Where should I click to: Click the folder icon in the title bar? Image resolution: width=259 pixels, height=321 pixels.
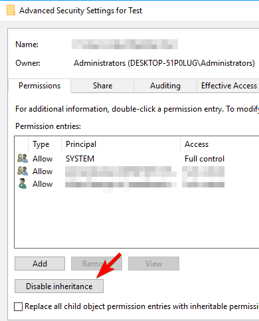pos(11,11)
